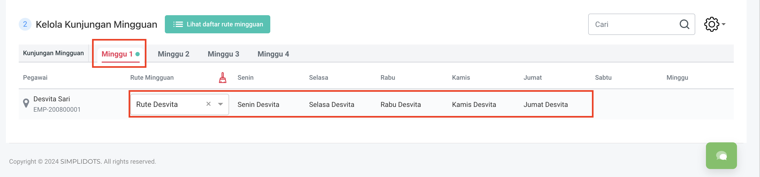Open the Minggu 3 tab
The height and width of the screenshot is (177, 760).
[x=223, y=54]
